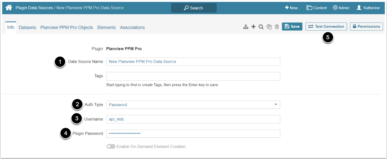Open the Auth Type dropdown
The image size is (387, 159).
tap(193, 105)
